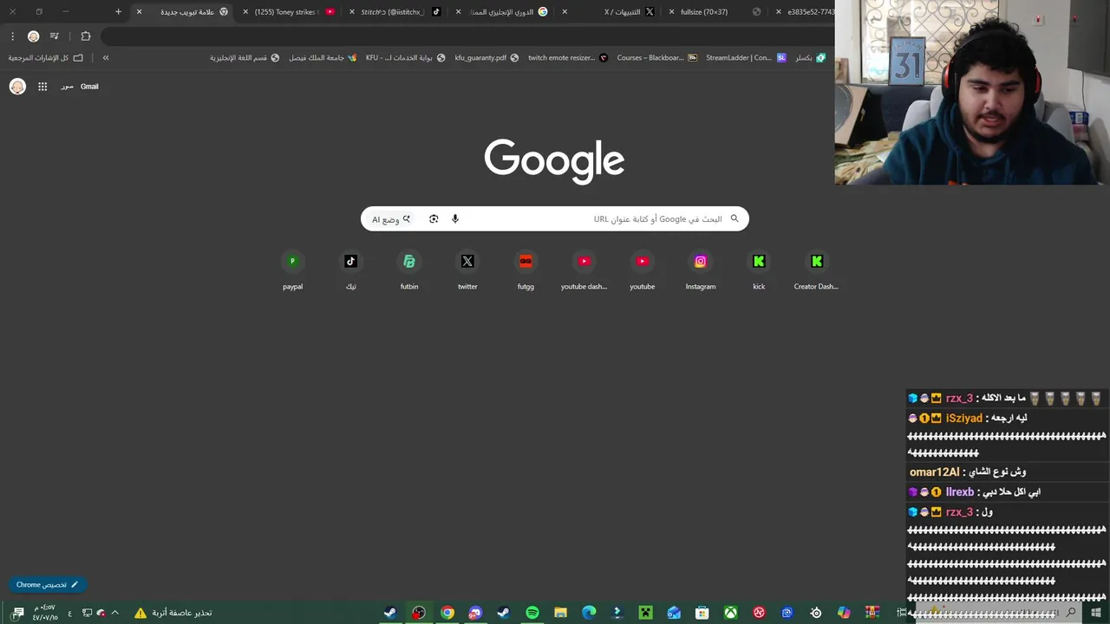1110x624 pixels.
Task: Open the kfu_guaranty.pdf bookmark
Action: tap(486, 58)
